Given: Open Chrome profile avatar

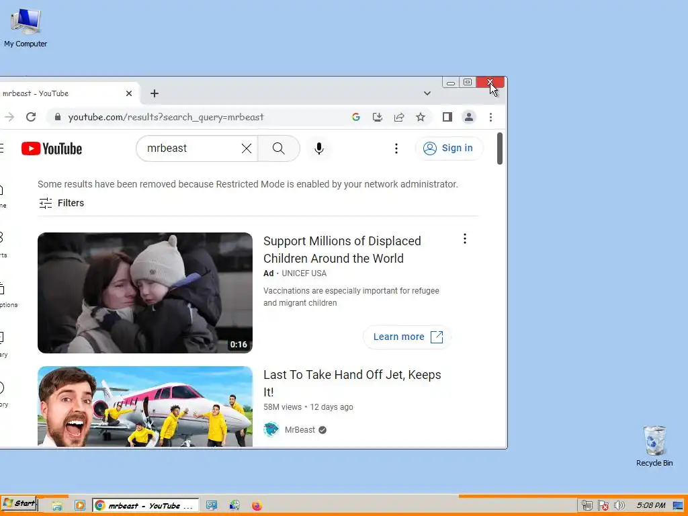Looking at the screenshot, I should pos(468,117).
